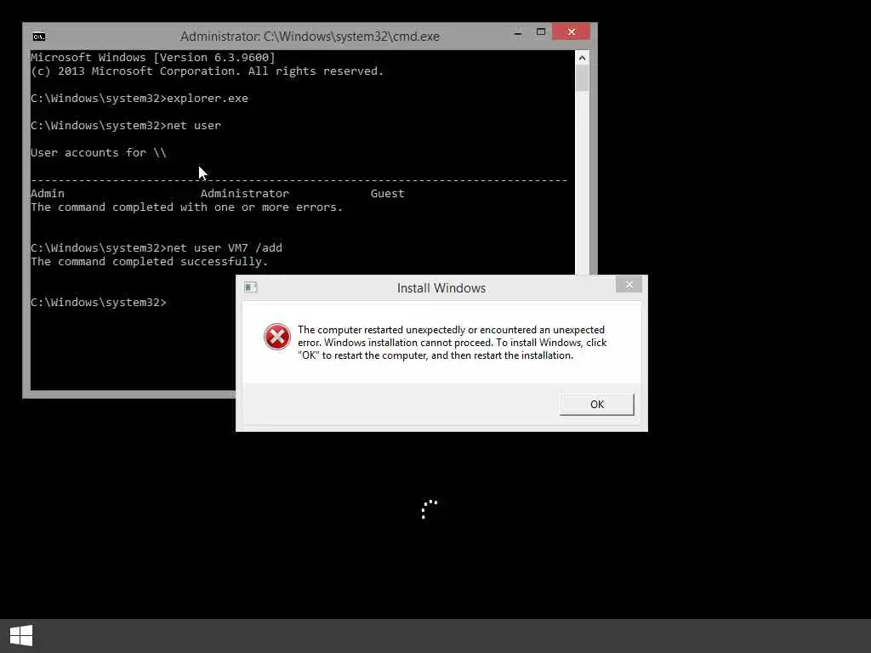
Task: Maximize the cmd.exe window
Action: [x=540, y=32]
